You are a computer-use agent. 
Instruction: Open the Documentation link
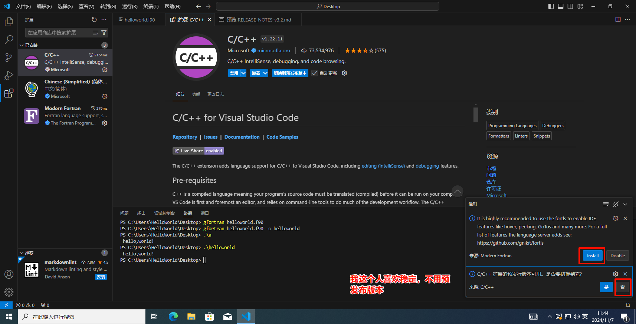tap(242, 137)
